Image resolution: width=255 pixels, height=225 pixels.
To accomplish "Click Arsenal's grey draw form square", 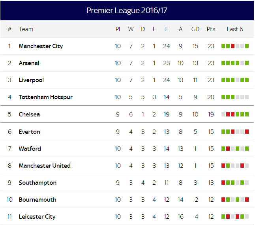I will (242, 63).
